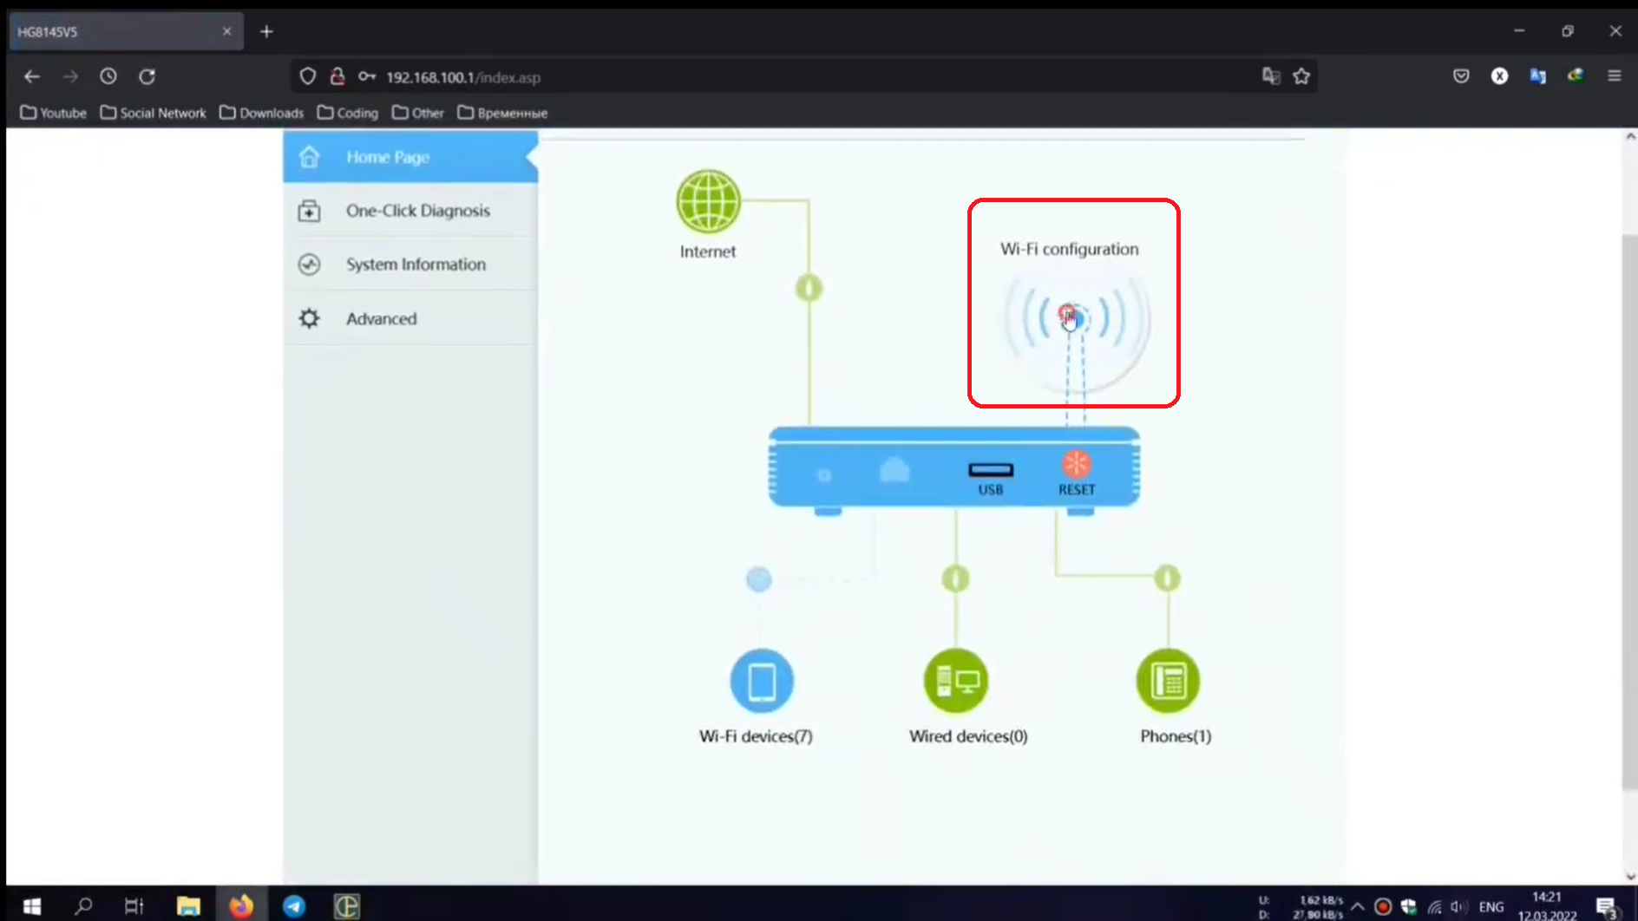
Task: Open the Coding bookmarks folder
Action: pyautogui.click(x=348, y=113)
